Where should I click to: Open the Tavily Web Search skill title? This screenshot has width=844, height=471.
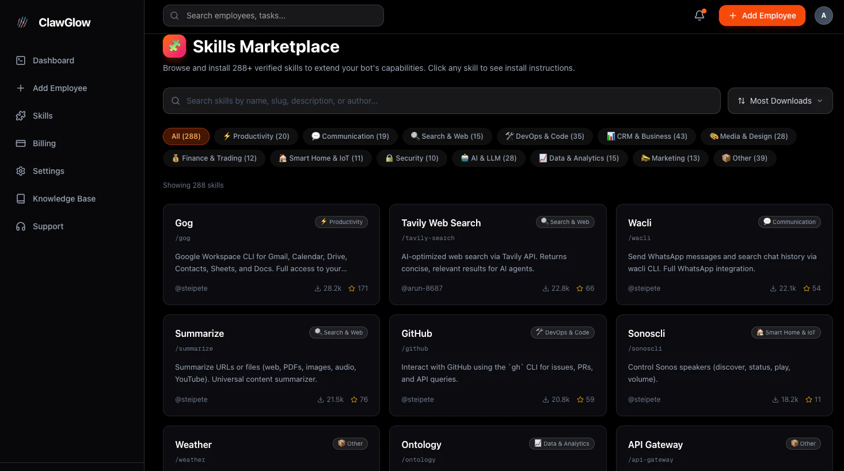441,223
